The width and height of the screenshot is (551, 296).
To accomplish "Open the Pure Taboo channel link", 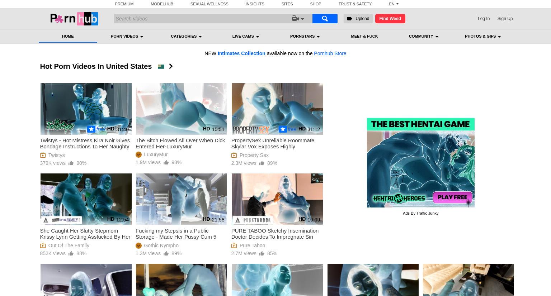I will 252,245.
